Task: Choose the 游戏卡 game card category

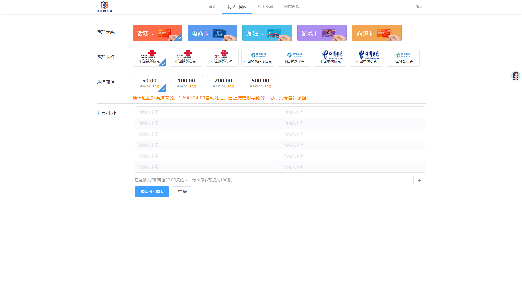Action: tap(322, 33)
